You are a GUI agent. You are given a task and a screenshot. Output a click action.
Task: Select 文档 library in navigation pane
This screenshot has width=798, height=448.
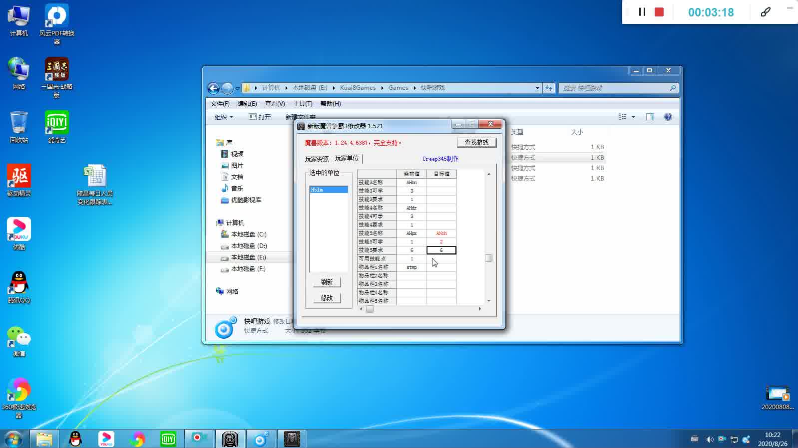(232, 177)
